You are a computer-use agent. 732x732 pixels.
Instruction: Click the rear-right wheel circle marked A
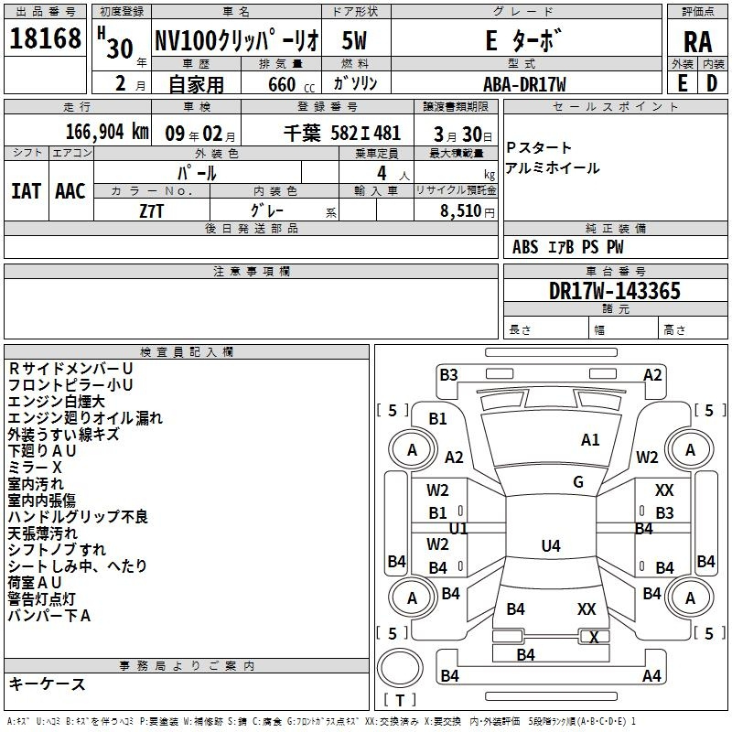coord(690,598)
